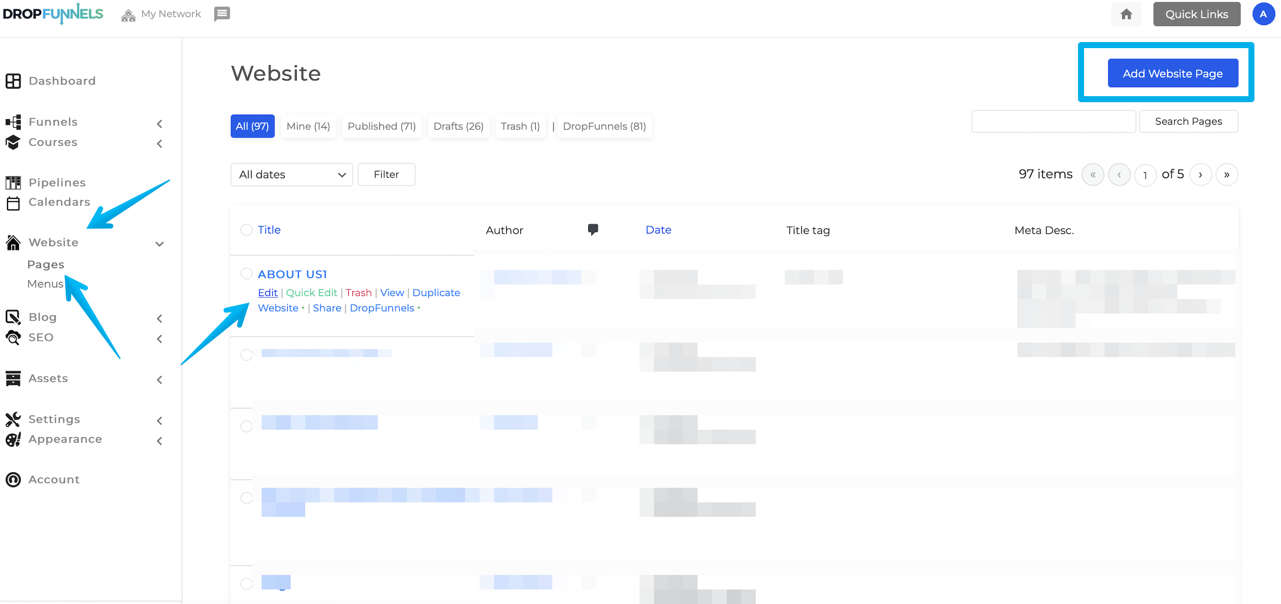1281x604 pixels.
Task: Go to previous page of results
Action: pyautogui.click(x=1119, y=175)
